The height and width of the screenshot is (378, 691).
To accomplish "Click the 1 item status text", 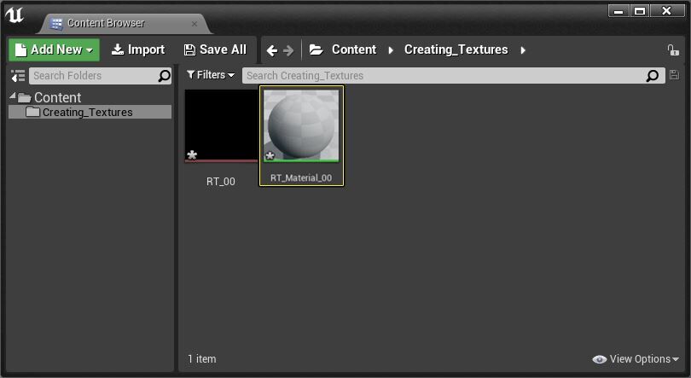I will pos(202,359).
